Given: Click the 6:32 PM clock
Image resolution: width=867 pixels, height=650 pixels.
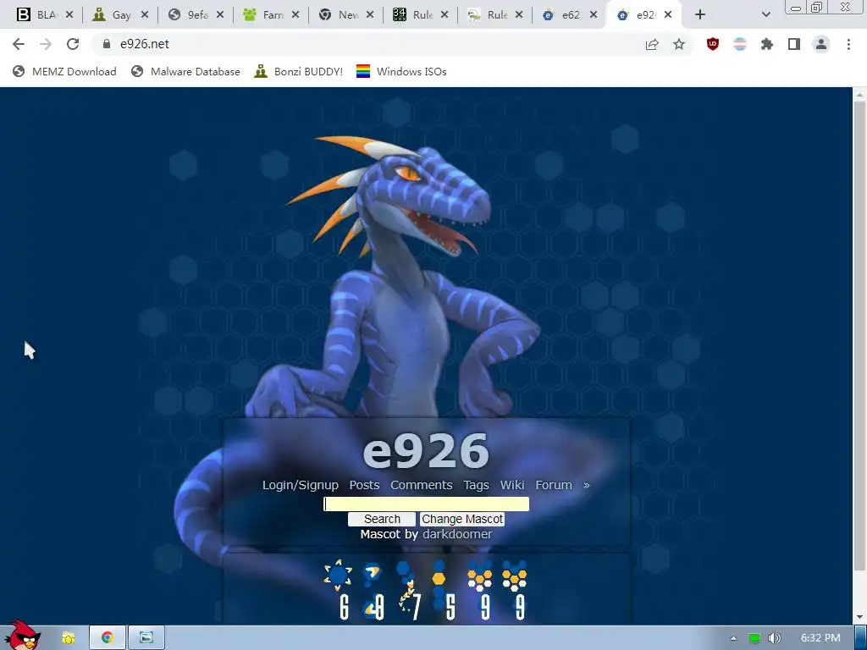Looking at the screenshot, I should click(820, 638).
